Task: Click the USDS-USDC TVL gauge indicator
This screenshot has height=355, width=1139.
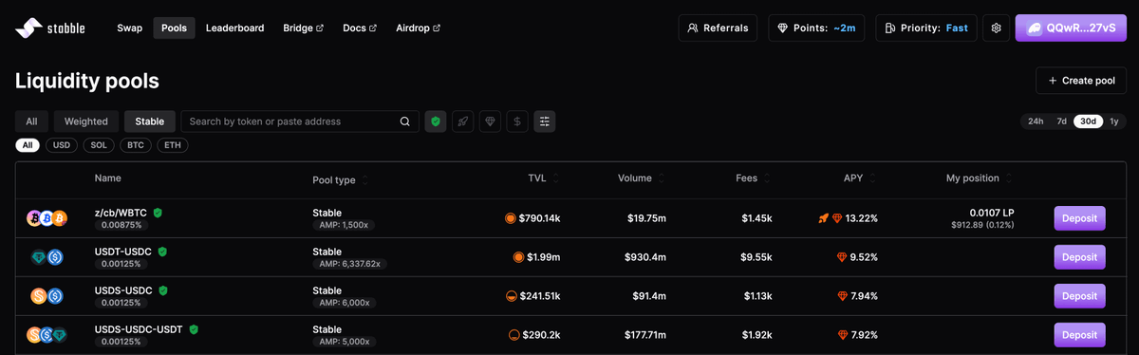Action: [512, 296]
